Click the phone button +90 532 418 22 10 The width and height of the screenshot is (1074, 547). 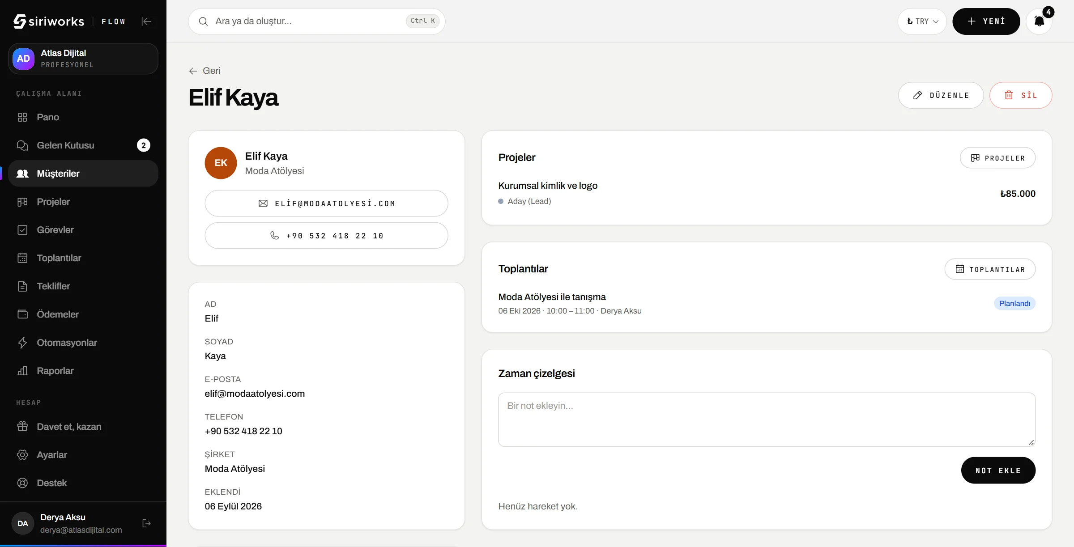tap(326, 236)
